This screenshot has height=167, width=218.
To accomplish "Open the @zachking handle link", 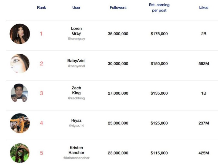I will [77, 98].
